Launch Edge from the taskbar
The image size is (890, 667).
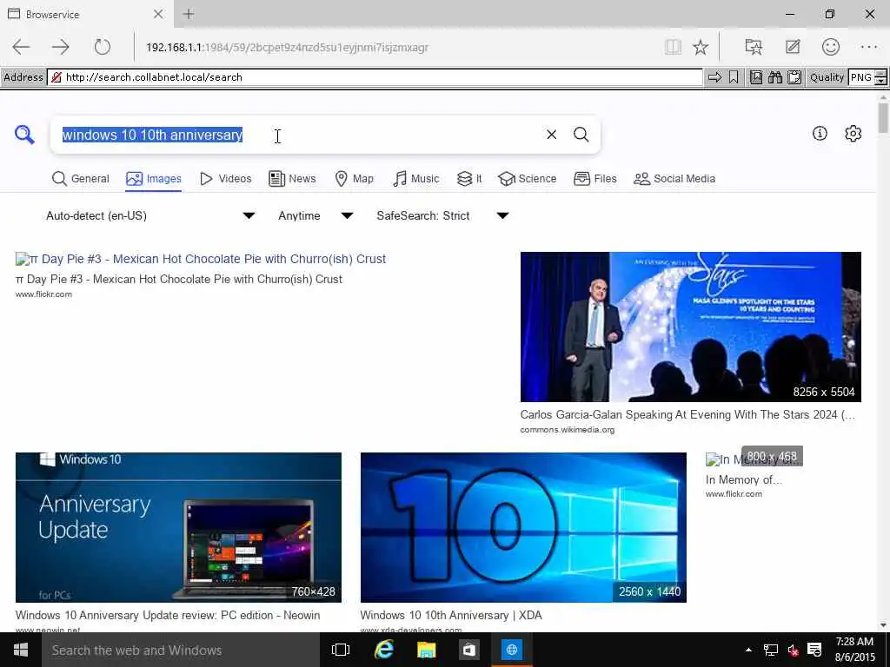pyautogui.click(x=384, y=650)
